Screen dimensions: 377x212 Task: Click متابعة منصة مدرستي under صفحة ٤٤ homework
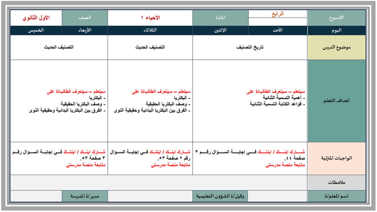pyautogui.click(x=285, y=165)
